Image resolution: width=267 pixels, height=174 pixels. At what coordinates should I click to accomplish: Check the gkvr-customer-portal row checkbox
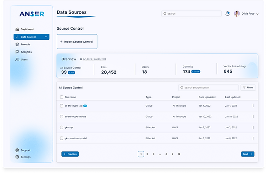pos(61,138)
